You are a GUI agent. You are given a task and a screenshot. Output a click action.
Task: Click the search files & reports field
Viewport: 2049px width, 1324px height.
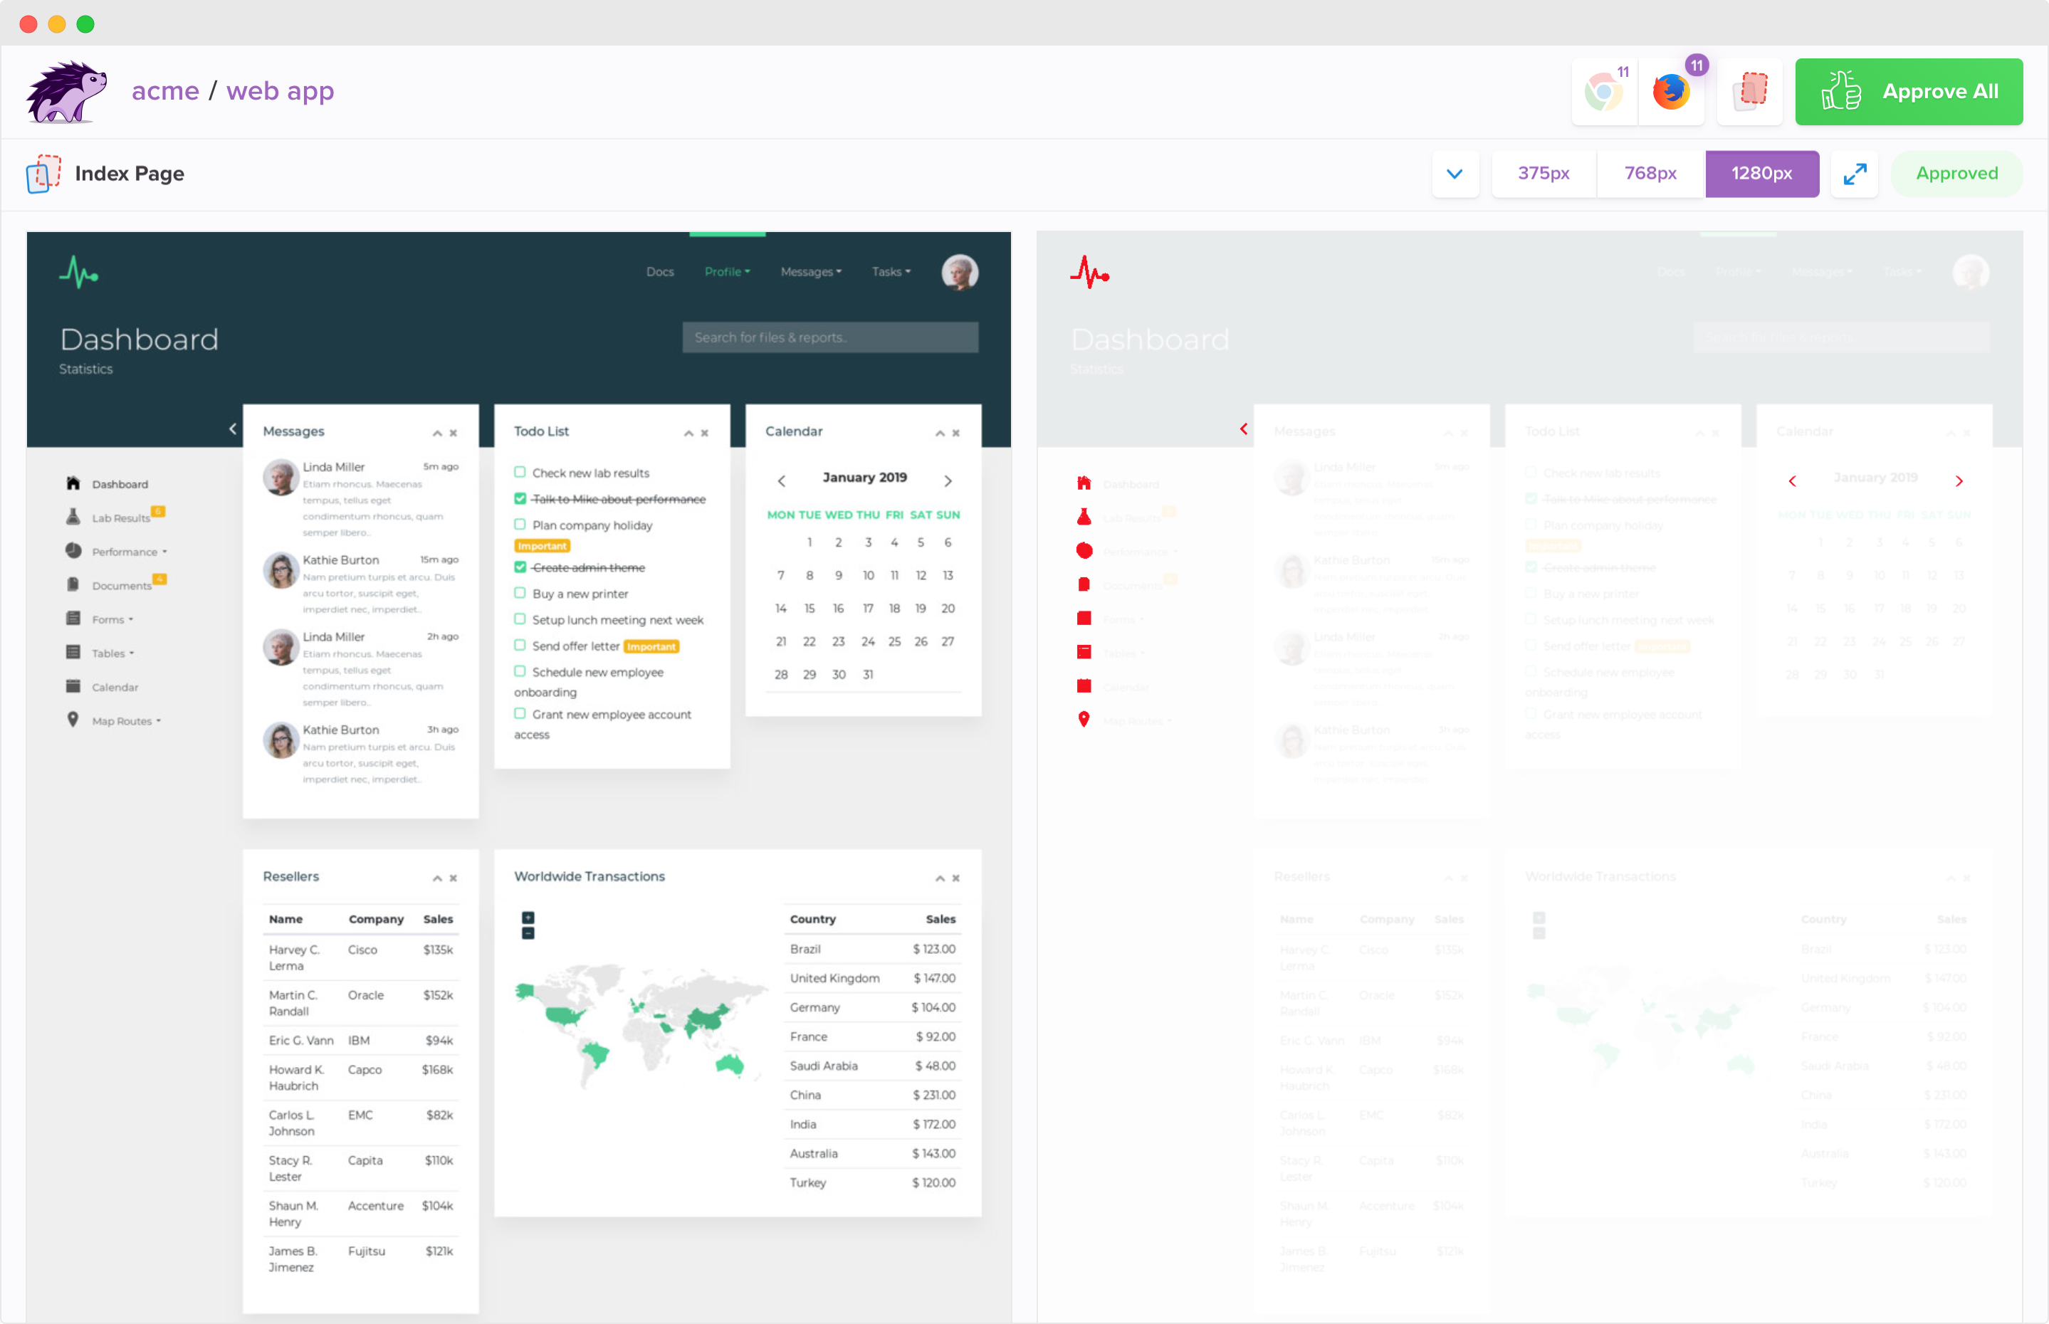point(829,337)
